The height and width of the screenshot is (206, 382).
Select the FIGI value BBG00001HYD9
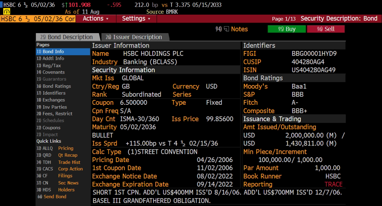[314, 53]
